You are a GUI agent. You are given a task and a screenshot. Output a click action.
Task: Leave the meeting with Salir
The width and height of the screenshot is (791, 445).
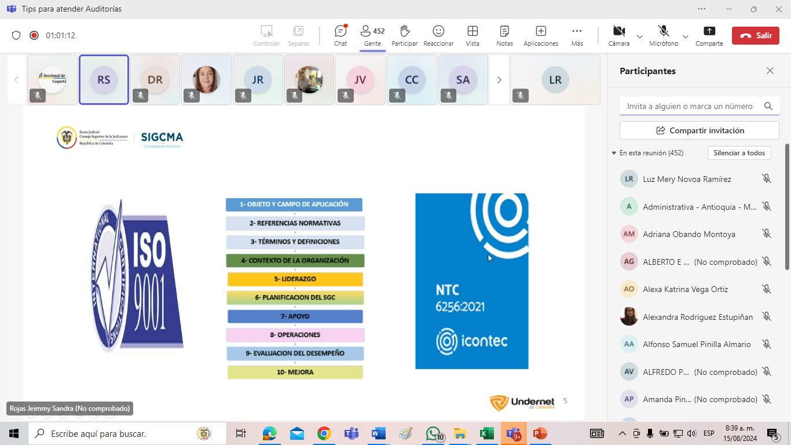click(756, 35)
